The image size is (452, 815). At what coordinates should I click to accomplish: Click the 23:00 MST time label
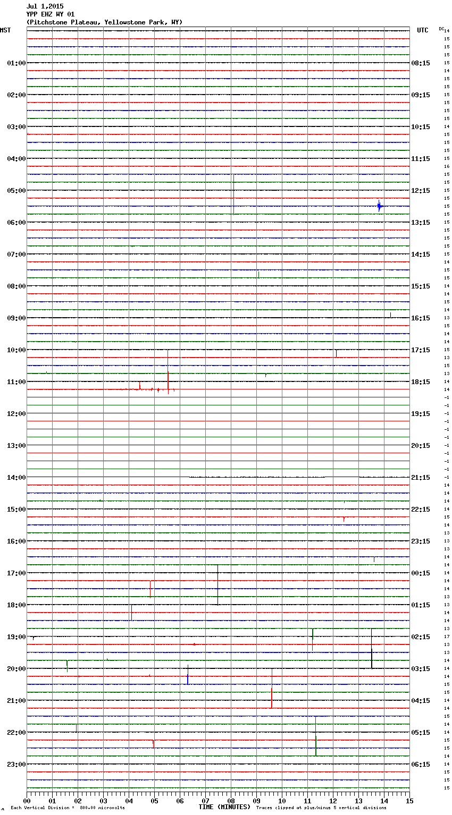[x=16, y=765]
